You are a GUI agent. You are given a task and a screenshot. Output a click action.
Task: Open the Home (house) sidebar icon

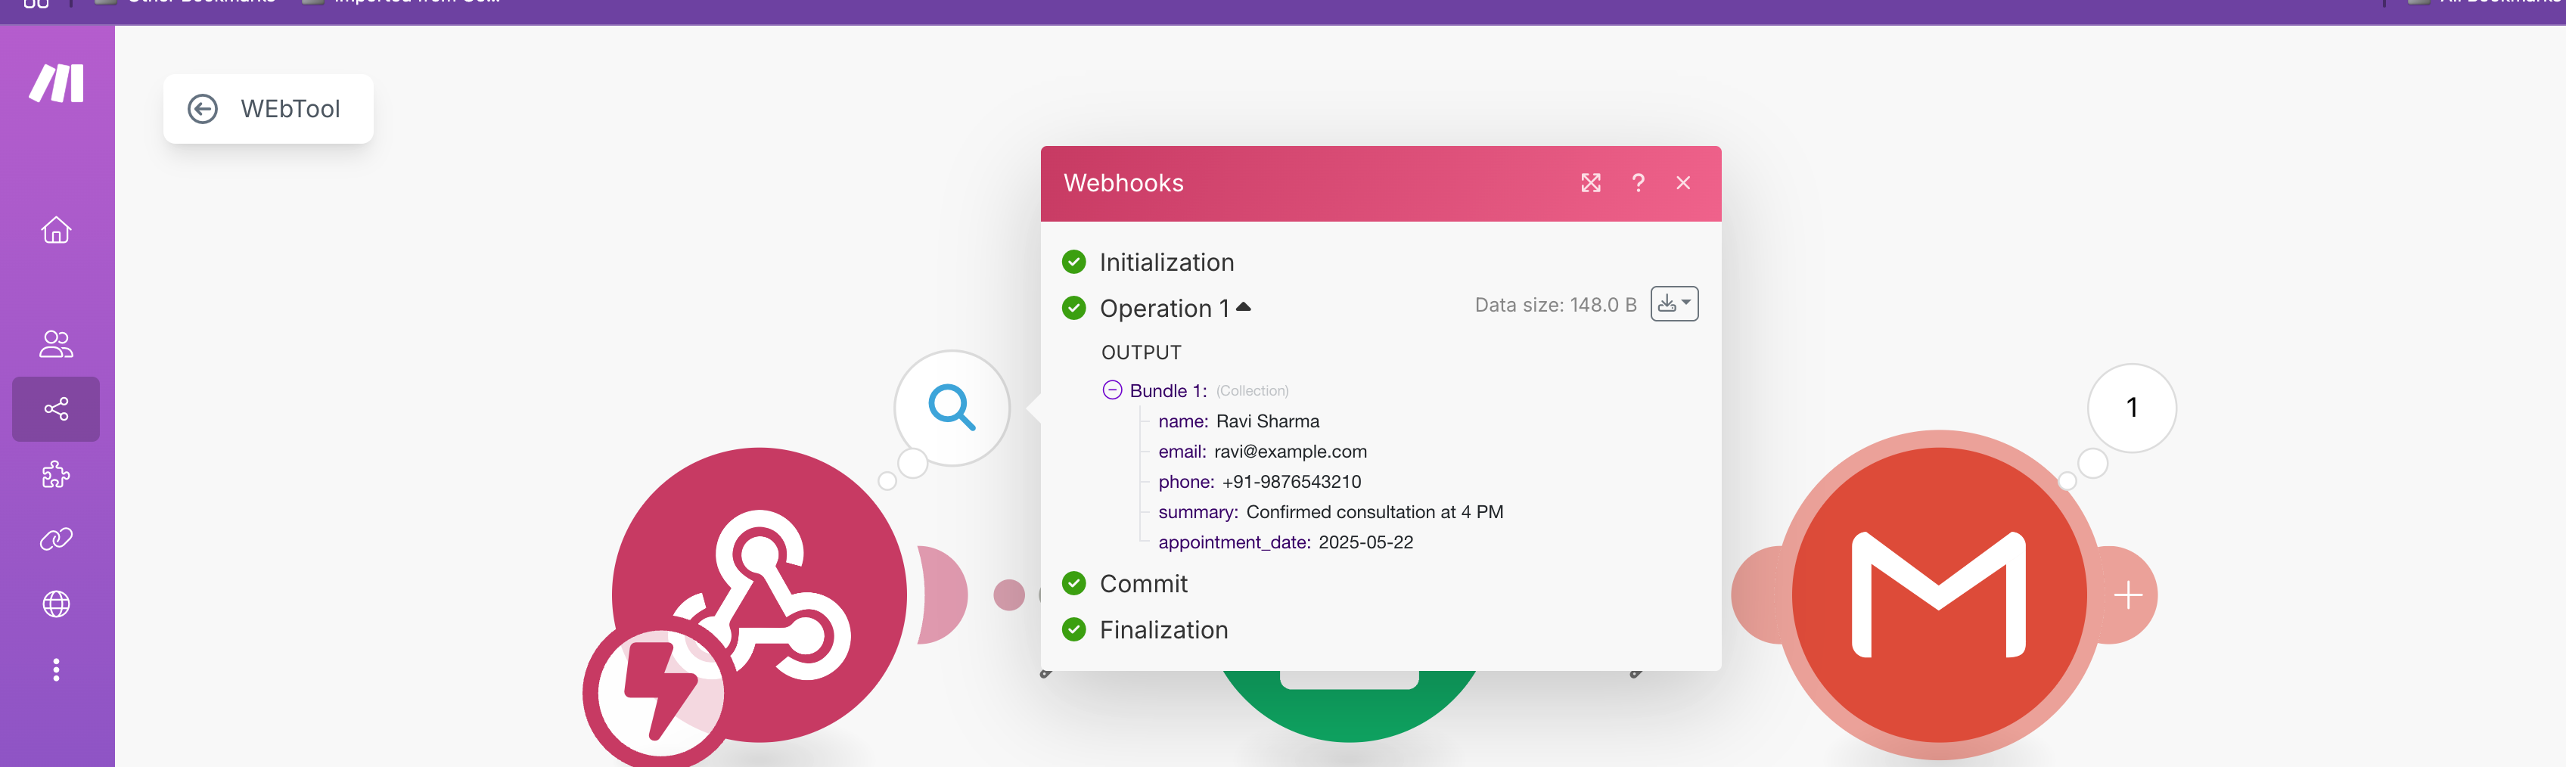(56, 230)
